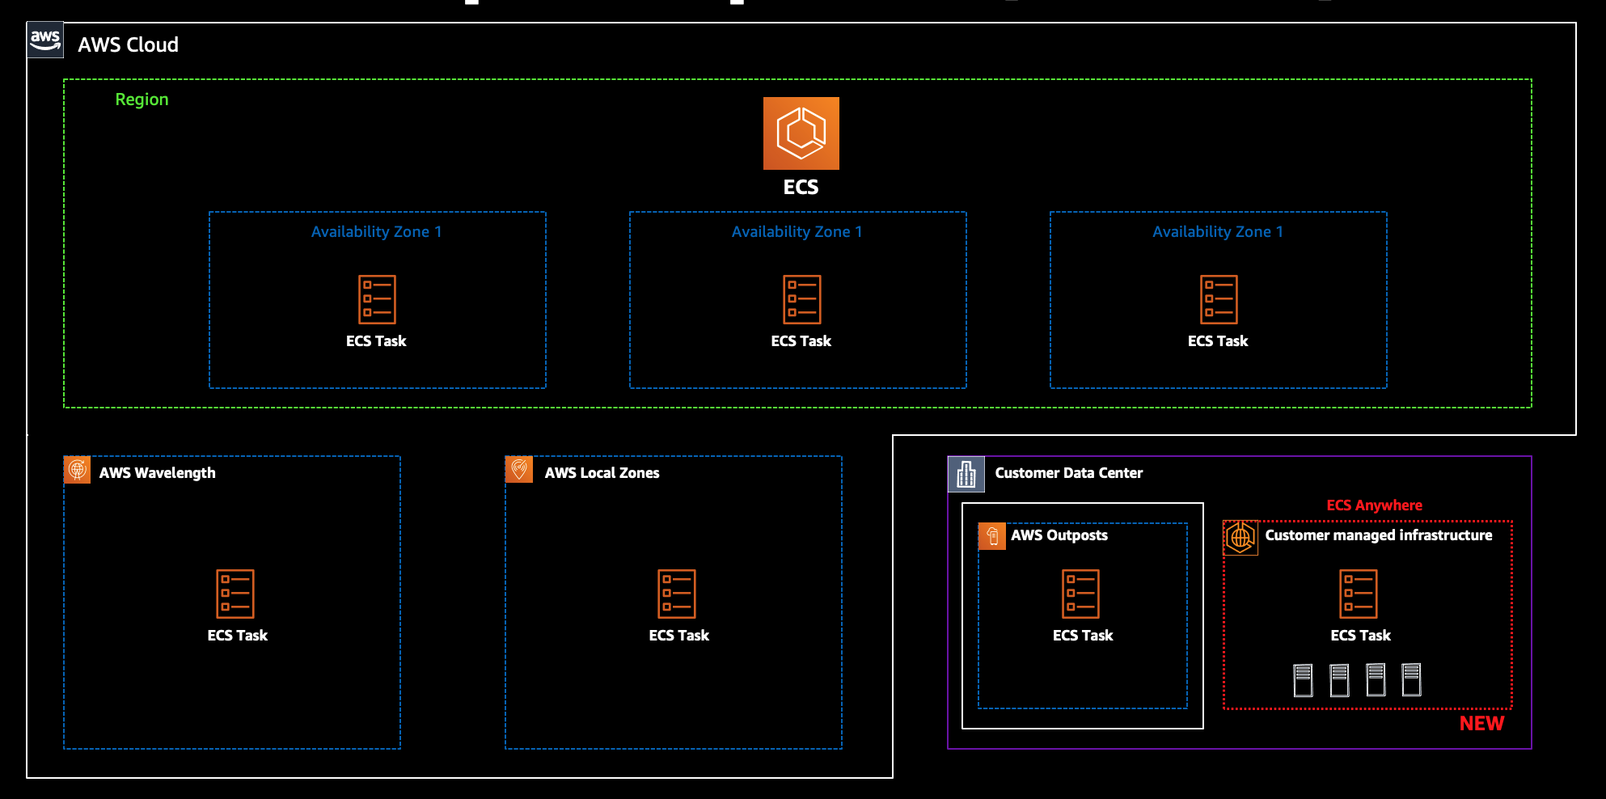Click the NEW label in red text

coord(1481,723)
